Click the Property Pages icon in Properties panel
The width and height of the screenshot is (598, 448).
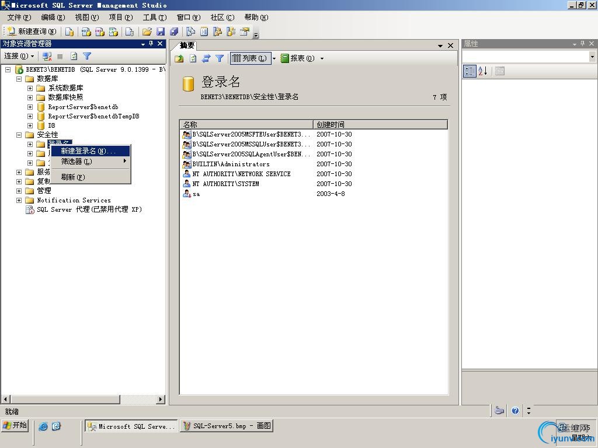(x=500, y=71)
